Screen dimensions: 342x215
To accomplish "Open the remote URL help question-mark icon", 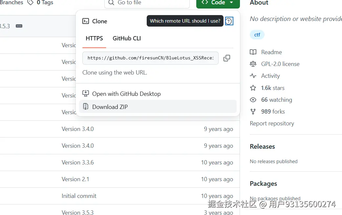I will click(229, 21).
